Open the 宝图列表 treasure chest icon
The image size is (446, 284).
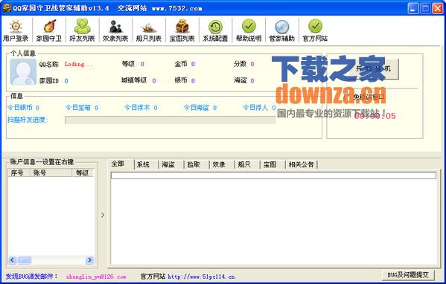[x=182, y=27]
